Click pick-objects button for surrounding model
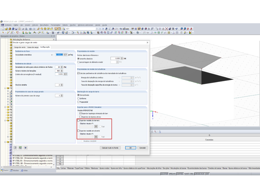This screenshot has height=195, width=260. point(96,137)
